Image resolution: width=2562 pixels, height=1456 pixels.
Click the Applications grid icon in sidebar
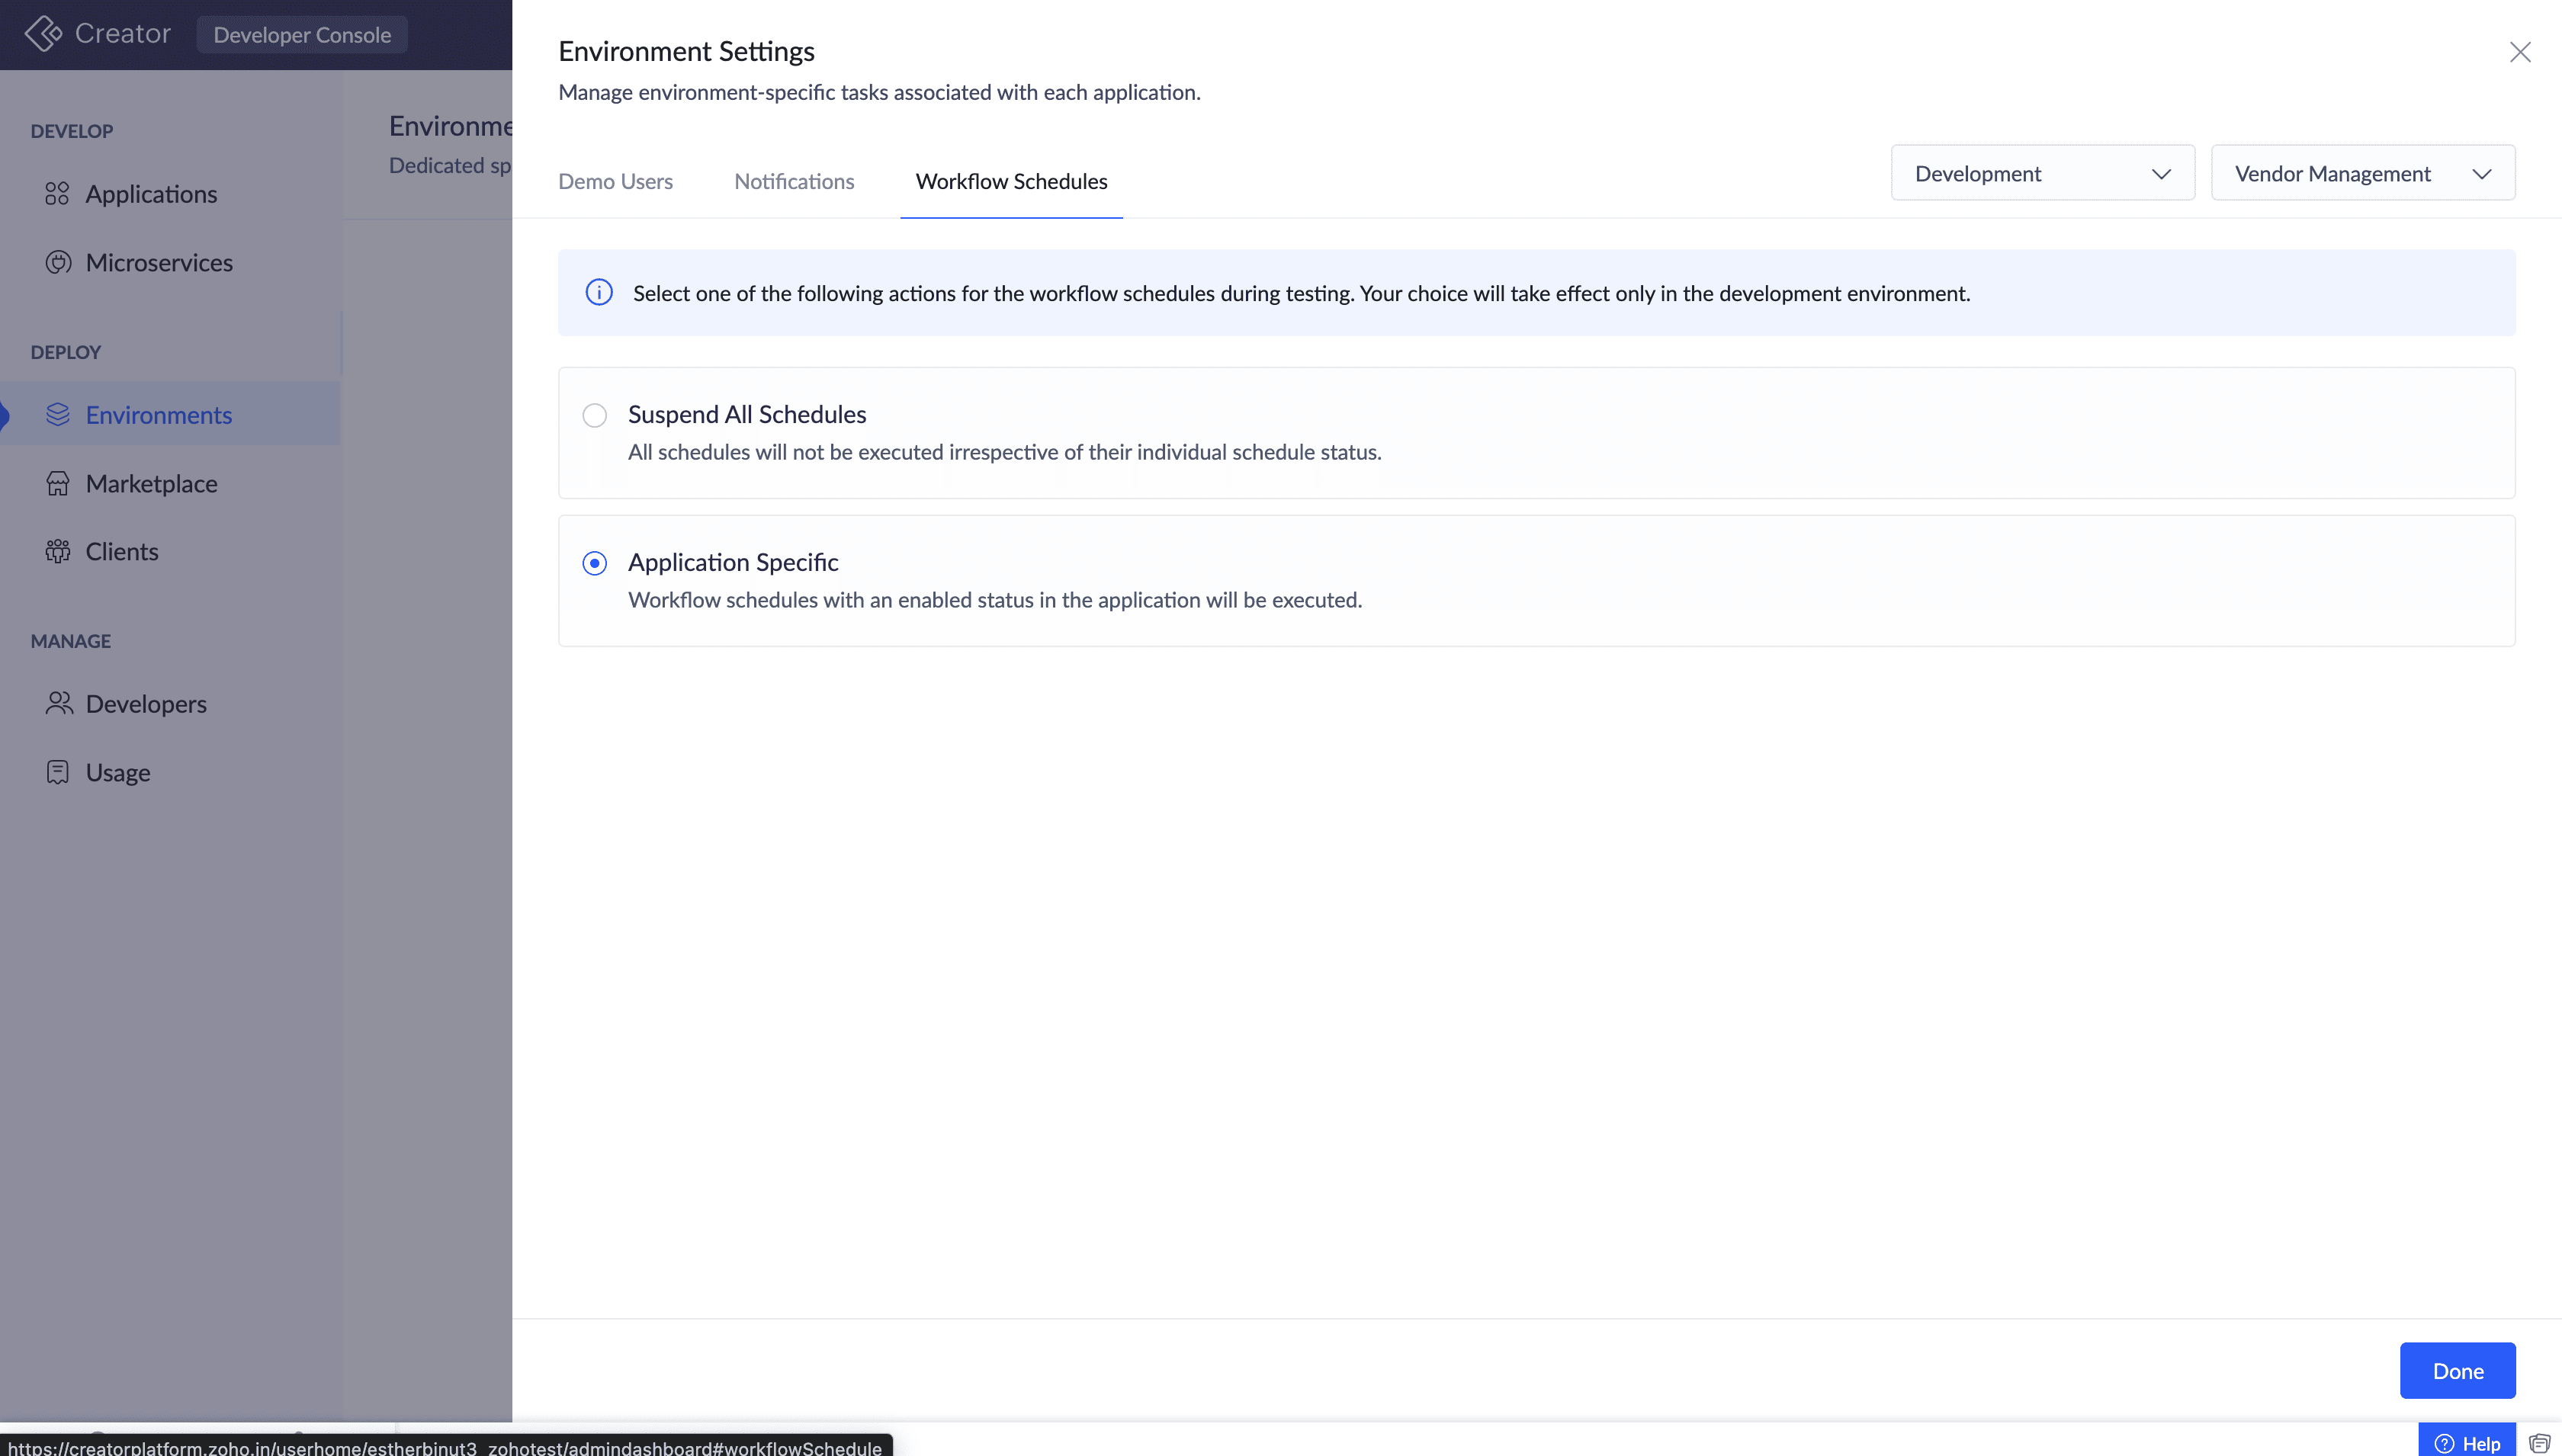coord(57,193)
